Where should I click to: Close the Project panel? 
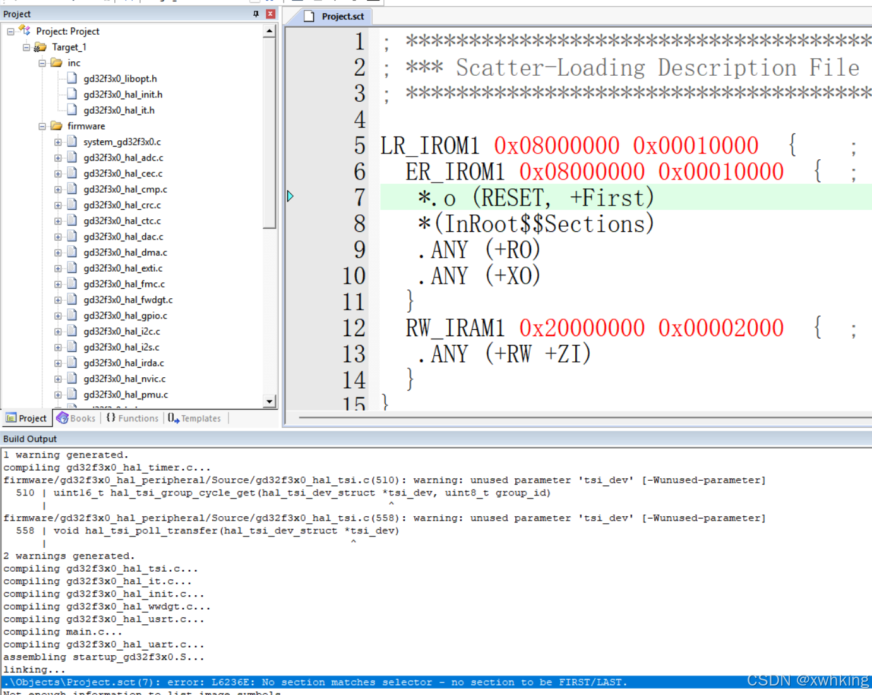point(270,14)
